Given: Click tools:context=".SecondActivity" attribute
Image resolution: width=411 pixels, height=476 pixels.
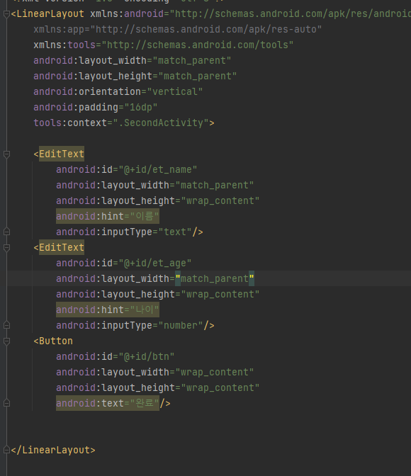Looking at the screenshot, I should (121, 123).
